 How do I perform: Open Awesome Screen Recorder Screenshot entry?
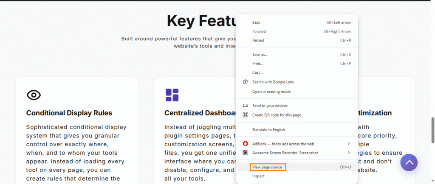[x=297, y=153]
